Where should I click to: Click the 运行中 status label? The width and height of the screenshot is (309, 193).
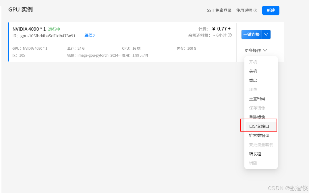54,29
